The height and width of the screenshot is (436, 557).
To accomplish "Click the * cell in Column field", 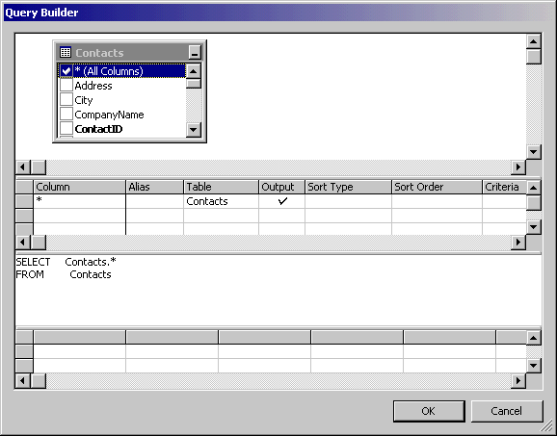I will [80, 201].
